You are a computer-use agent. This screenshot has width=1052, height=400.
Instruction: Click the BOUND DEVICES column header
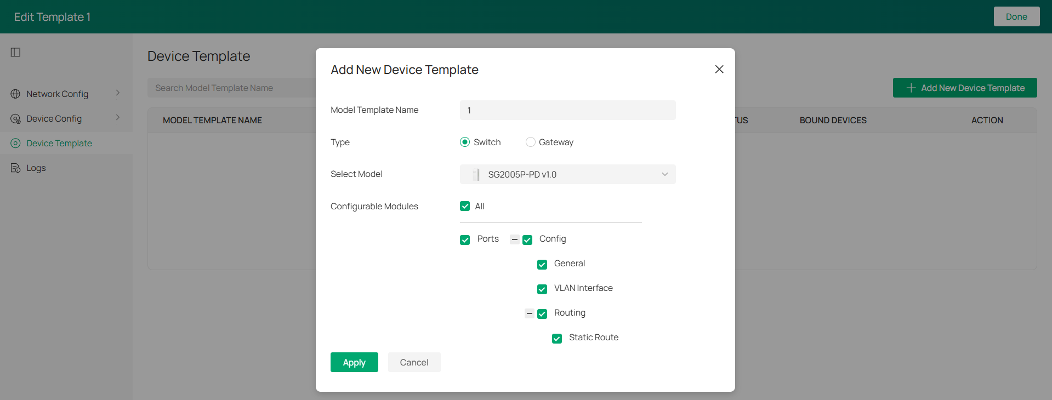pos(833,120)
